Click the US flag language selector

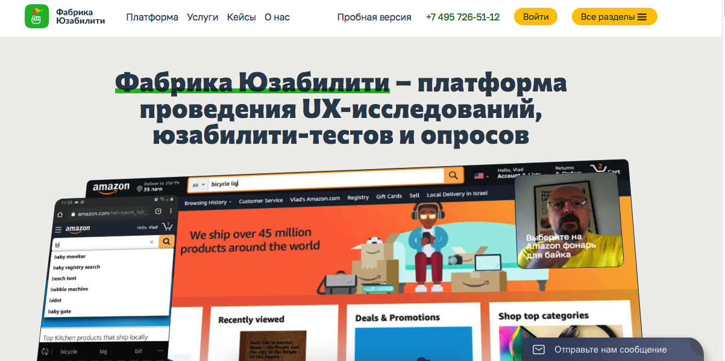pyautogui.click(x=480, y=176)
